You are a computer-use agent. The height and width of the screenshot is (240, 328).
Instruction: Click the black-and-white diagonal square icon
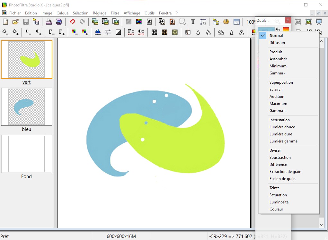click(118, 32)
